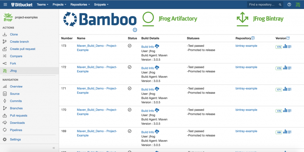The height and width of the screenshot is (152, 304).
Task: Click the version 171 badge
Action: 279,90
